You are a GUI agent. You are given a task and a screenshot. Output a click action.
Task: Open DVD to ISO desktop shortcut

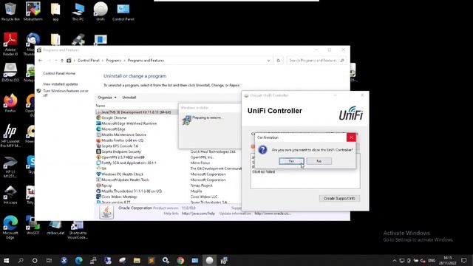[10, 72]
